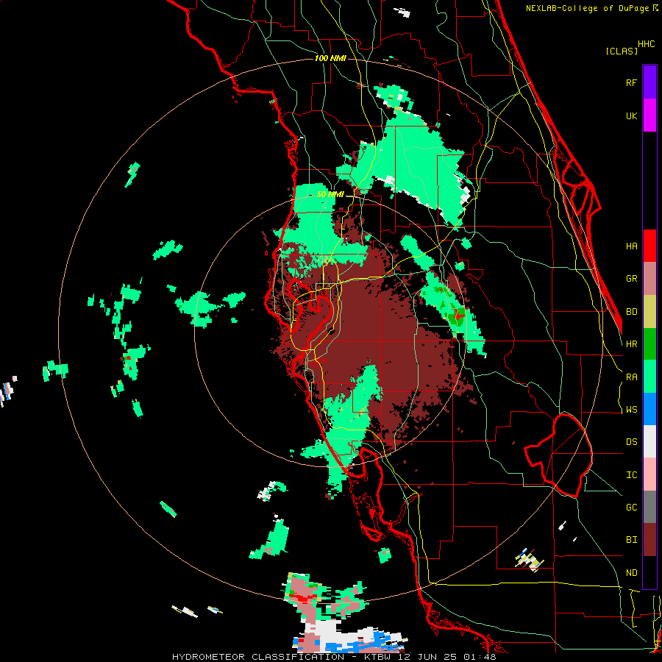Click the "UK" legend label
Screen dimensions: 662x662
631,115
